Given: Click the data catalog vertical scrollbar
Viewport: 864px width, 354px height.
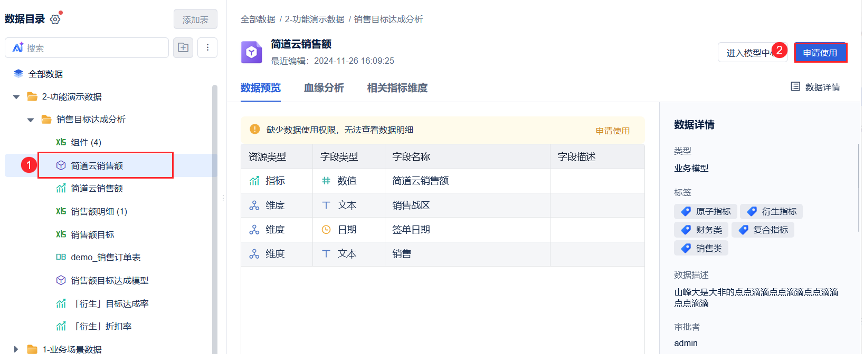Looking at the screenshot, I should pyautogui.click(x=214, y=211).
